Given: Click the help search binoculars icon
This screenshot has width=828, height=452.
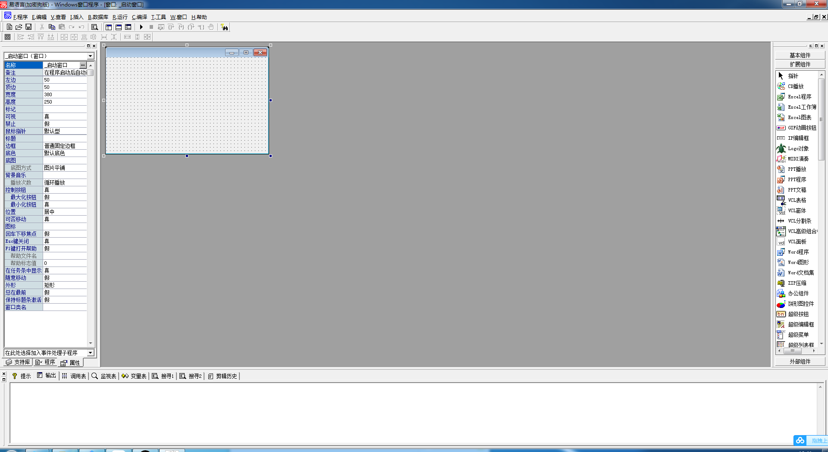Looking at the screenshot, I should 224,27.
